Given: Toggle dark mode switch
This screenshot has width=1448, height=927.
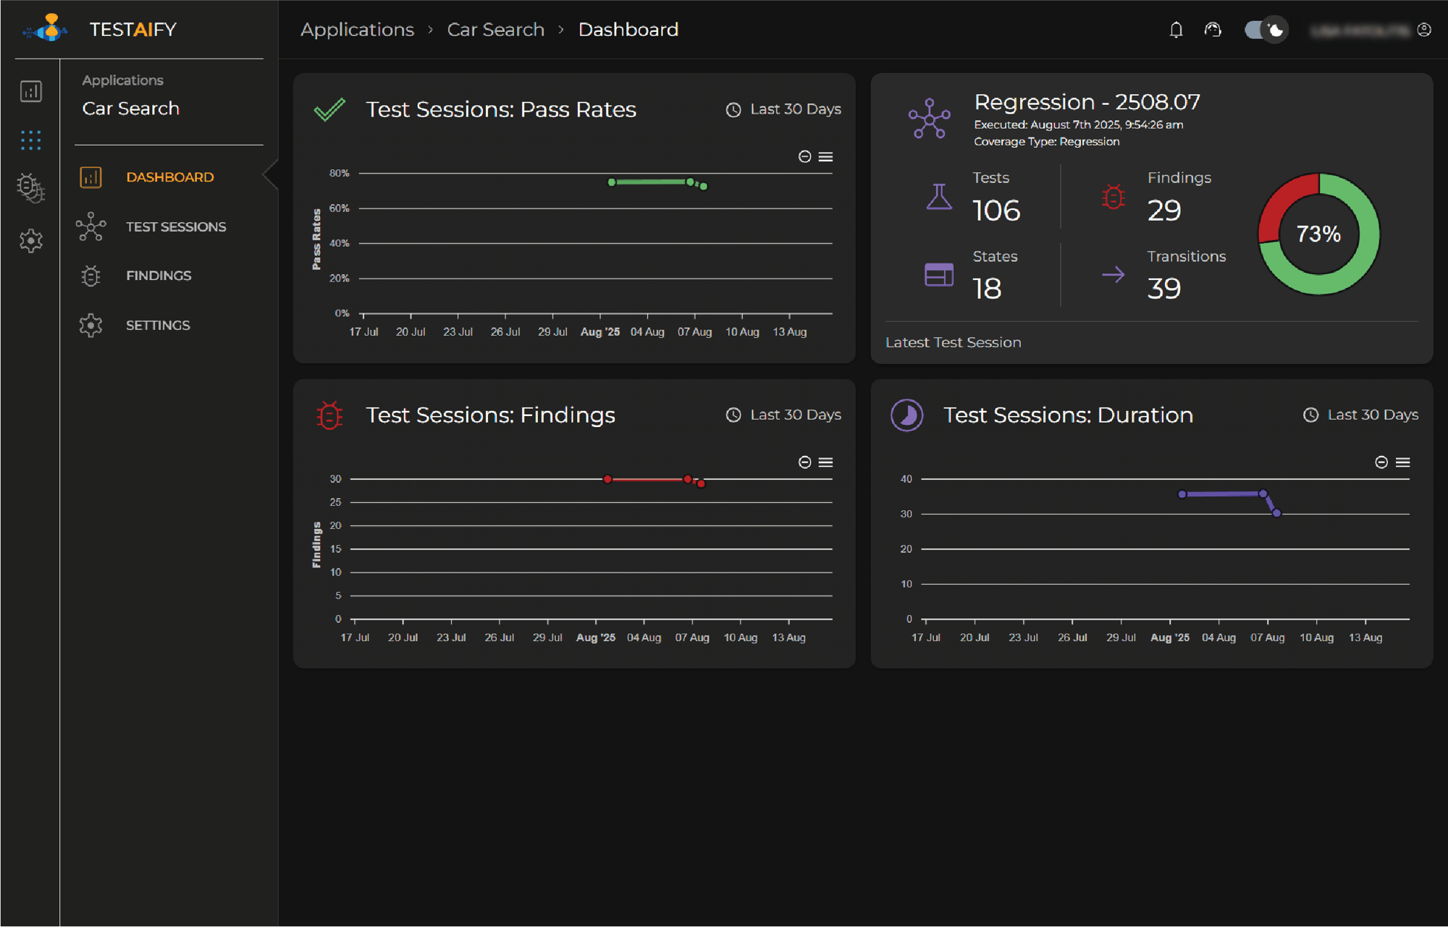Looking at the screenshot, I should point(1266,30).
